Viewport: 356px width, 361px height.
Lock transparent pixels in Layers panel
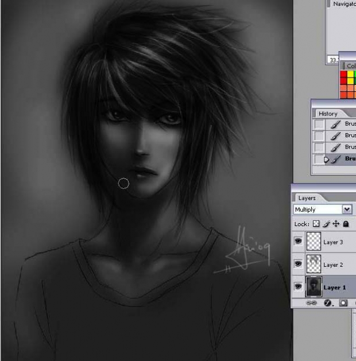[x=316, y=224]
